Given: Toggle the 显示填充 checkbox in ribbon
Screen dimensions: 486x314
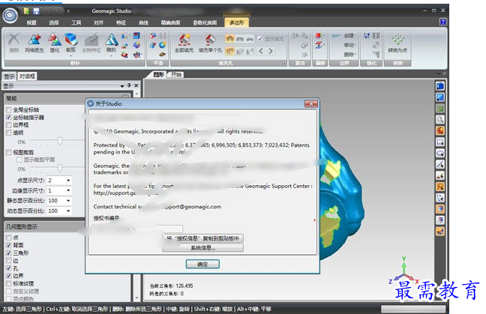Looking at the screenshot, I should [x=260, y=38].
